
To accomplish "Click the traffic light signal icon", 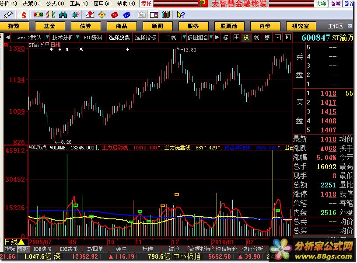I will tap(38, 15).
